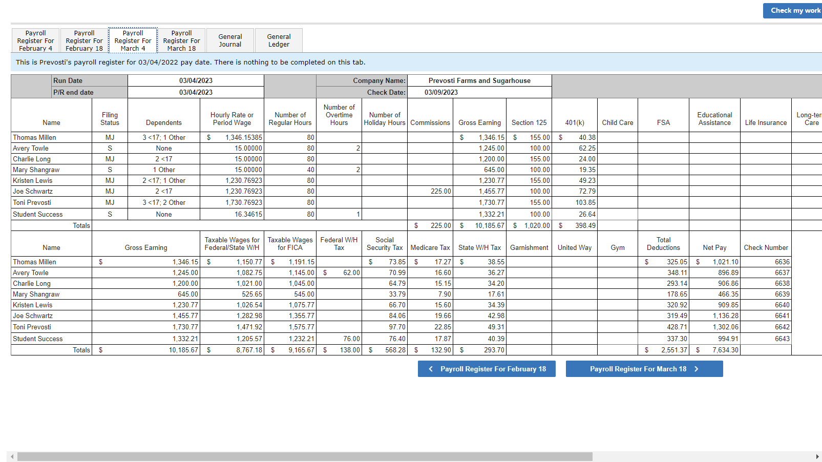Click the Check Date value 03/09/2023
The image size is (822, 462).
441,92
